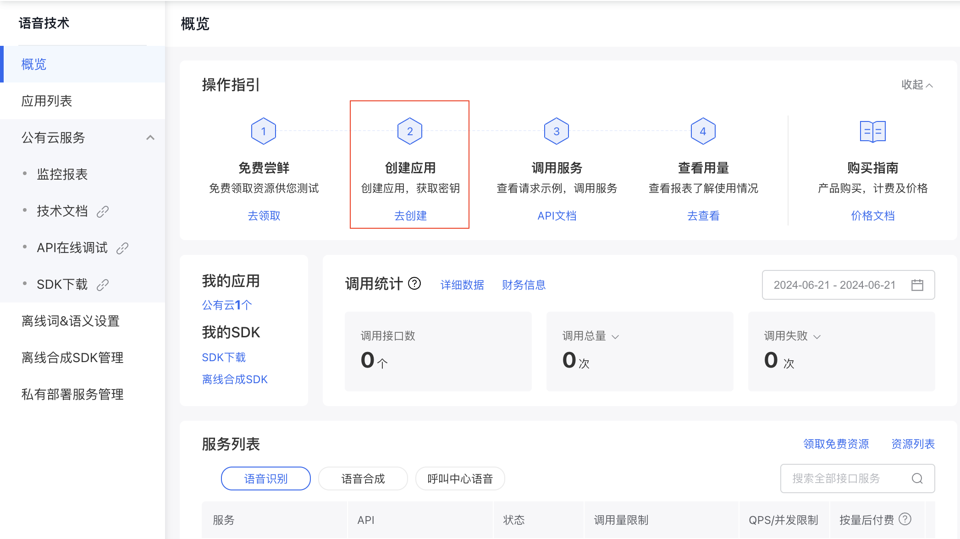The image size is (960, 539).
Task: Open SDK下载 in the sidebar
Action: 62,284
